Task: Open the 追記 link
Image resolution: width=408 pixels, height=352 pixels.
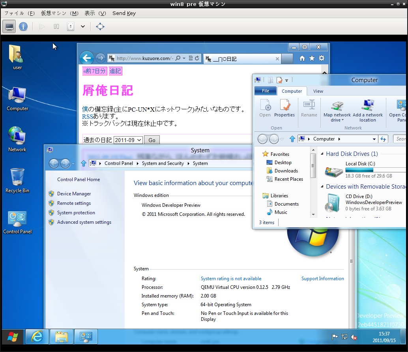Action: coord(115,71)
